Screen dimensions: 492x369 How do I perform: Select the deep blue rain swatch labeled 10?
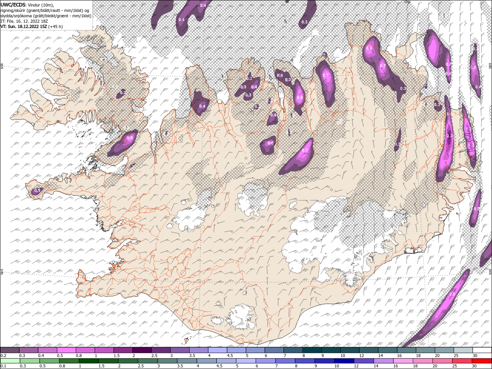344,361
